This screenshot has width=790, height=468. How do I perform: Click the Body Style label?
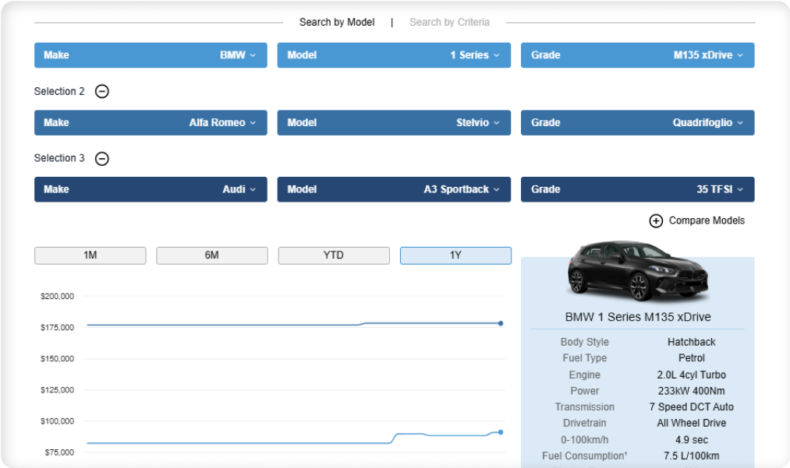pos(584,342)
